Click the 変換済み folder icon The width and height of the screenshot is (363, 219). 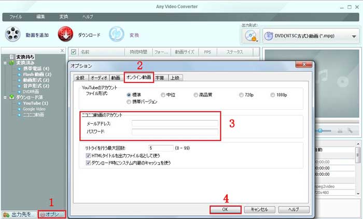(x=11, y=63)
